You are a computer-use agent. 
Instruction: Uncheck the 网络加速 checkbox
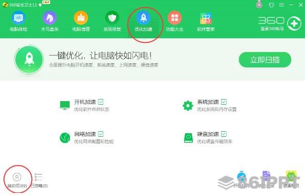click(x=101, y=134)
